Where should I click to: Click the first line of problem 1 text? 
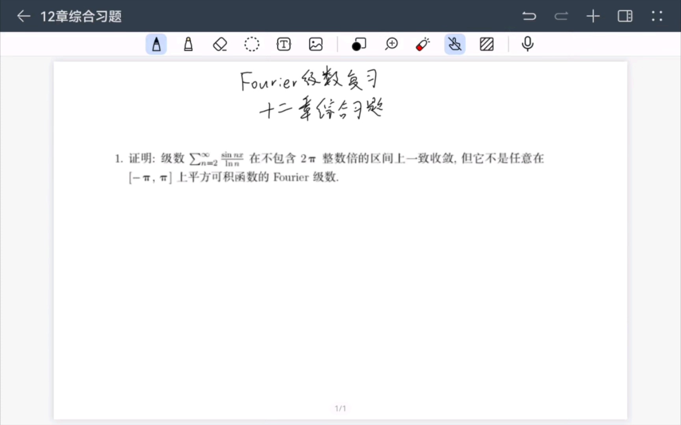click(x=329, y=159)
